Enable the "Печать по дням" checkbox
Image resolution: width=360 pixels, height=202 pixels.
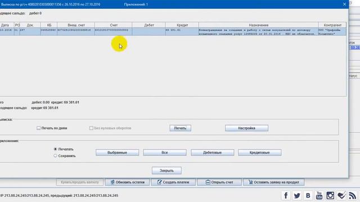pos(39,128)
